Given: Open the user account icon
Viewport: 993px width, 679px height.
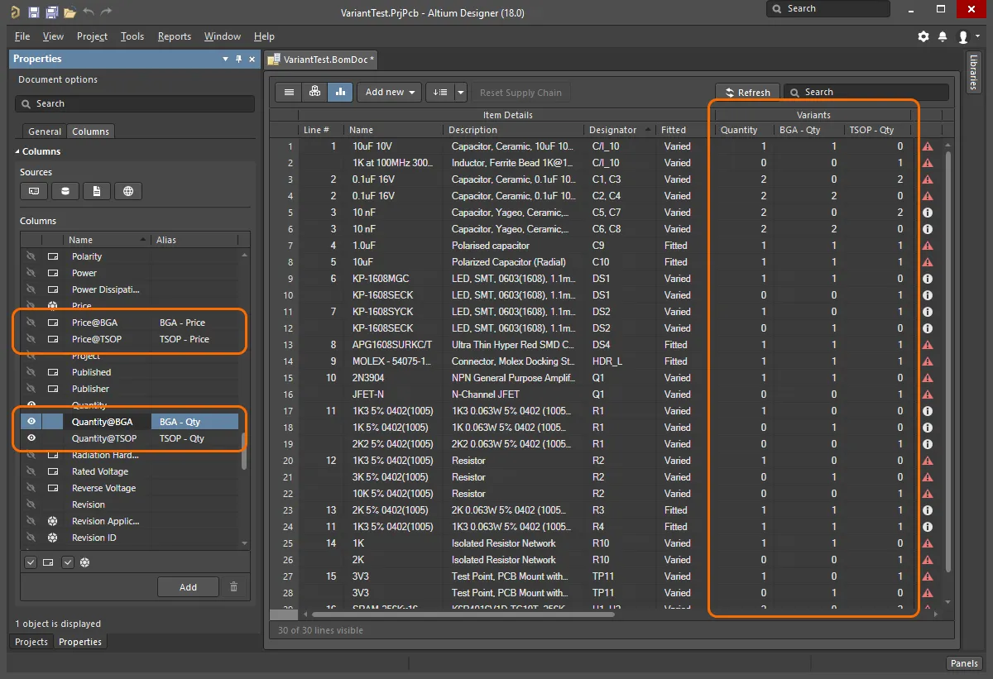Looking at the screenshot, I should [x=962, y=36].
